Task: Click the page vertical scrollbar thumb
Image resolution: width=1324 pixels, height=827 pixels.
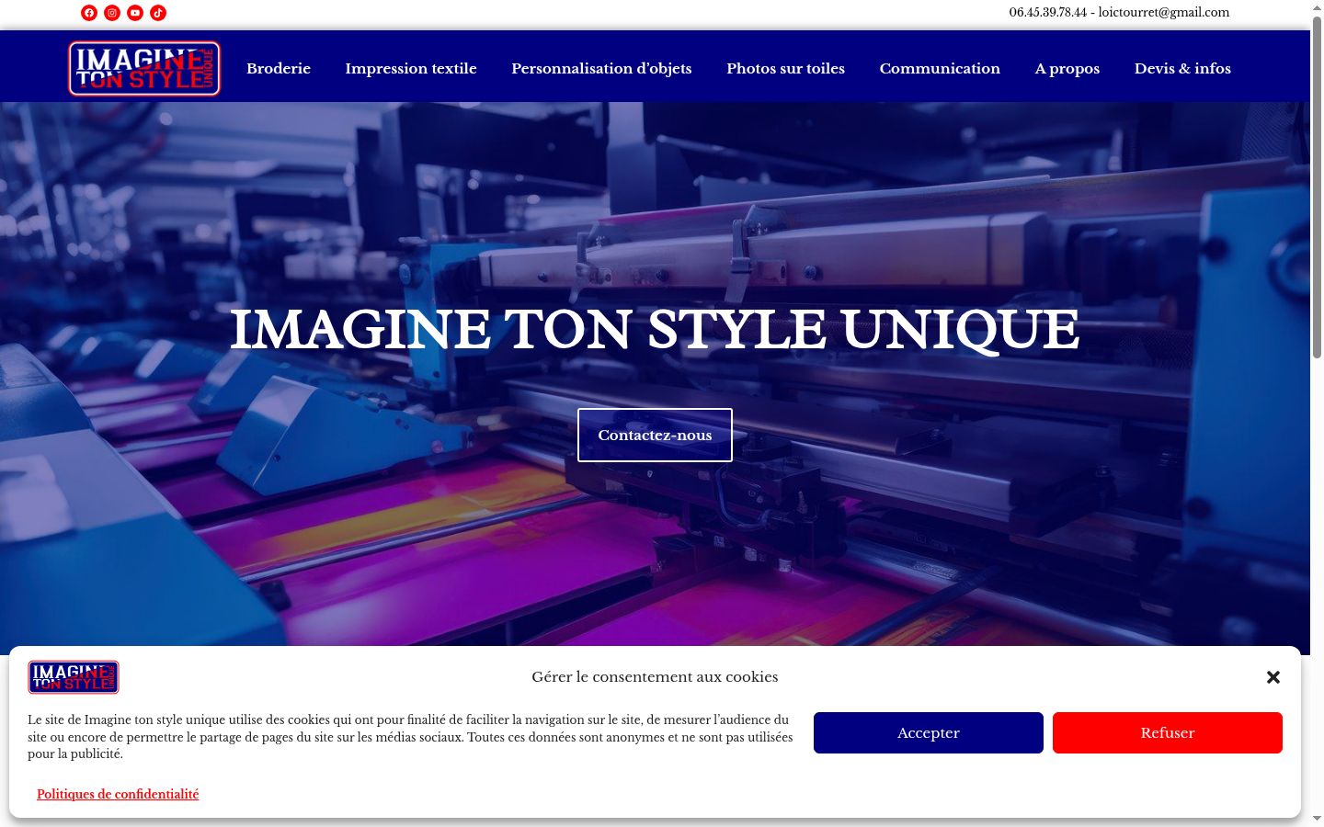Action: tap(1317, 188)
